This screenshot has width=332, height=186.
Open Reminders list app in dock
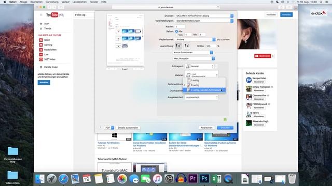click(110, 179)
